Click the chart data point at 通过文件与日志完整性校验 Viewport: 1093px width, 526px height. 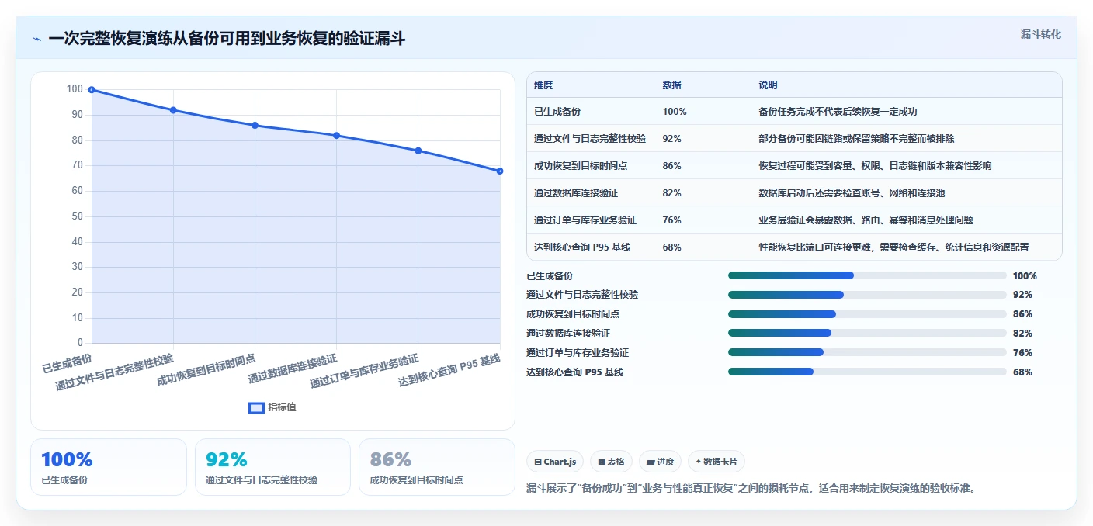tap(173, 110)
